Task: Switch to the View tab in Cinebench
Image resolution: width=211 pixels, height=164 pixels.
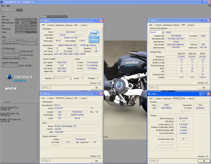Action: (19, 10)
